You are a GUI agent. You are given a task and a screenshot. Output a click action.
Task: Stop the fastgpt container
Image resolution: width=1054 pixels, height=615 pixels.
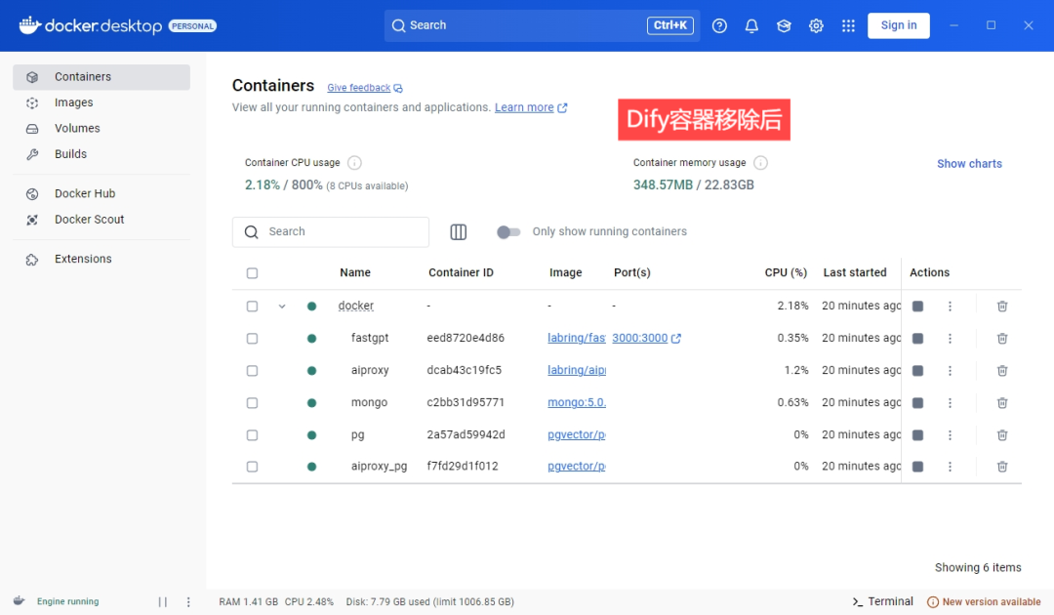(x=917, y=338)
